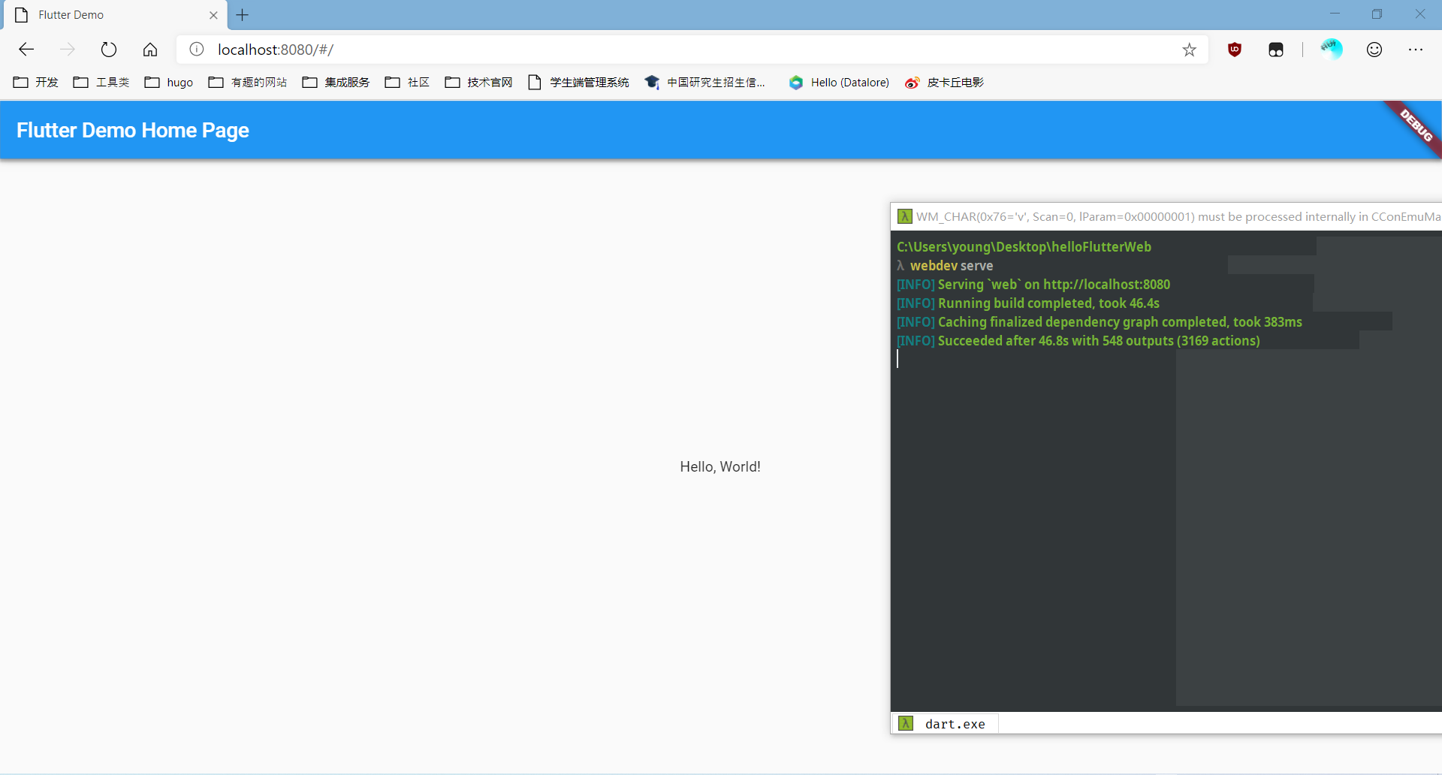Open browser Settings and more menu
This screenshot has width=1442, height=775.
coord(1416,50)
